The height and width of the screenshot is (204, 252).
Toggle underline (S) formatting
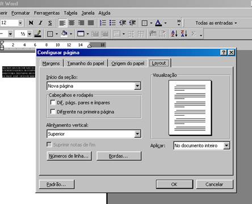coord(50,23)
